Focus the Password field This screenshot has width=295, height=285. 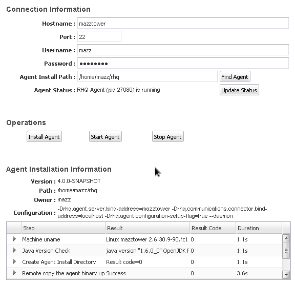(183, 63)
